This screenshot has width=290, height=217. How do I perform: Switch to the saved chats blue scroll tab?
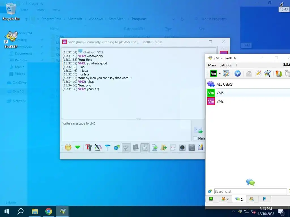[264, 199]
